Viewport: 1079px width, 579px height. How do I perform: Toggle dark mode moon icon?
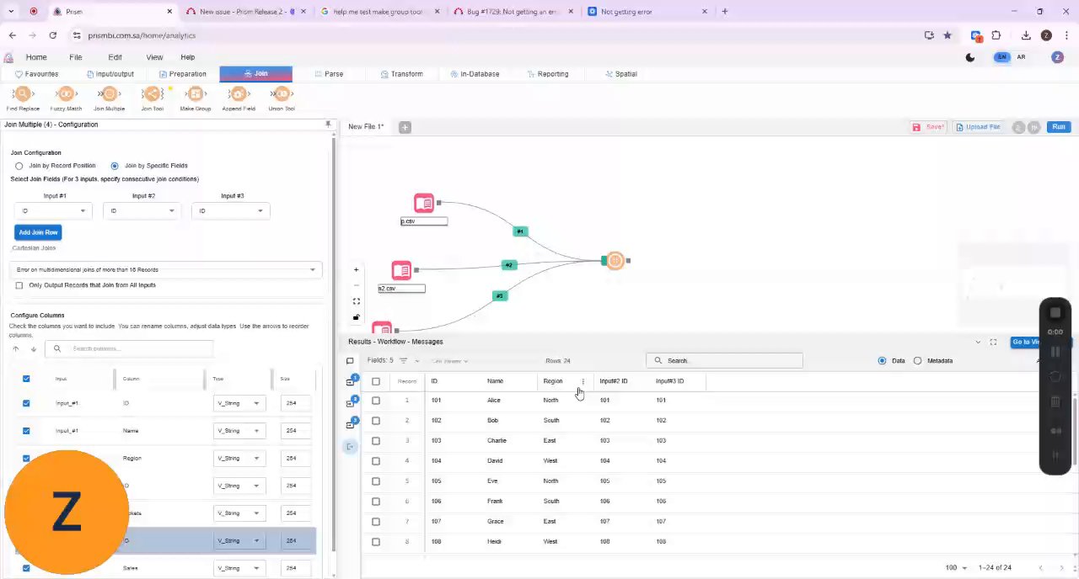[970, 57]
